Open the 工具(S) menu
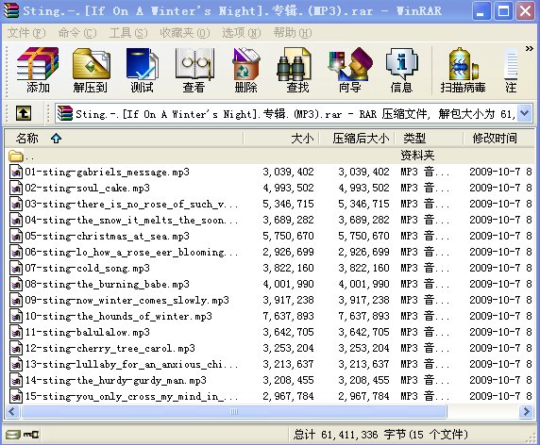540x445 pixels. (x=128, y=33)
